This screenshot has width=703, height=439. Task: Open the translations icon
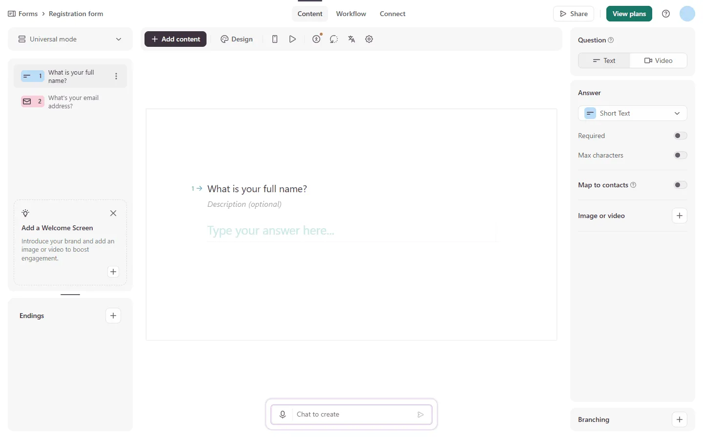pos(351,39)
